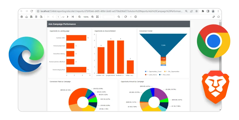Share this page via address bar icon
239x120 pixels.
tap(191, 11)
